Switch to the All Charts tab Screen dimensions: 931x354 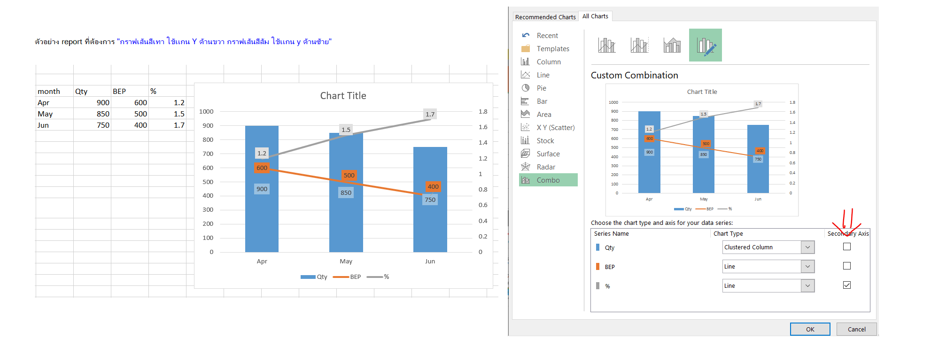(595, 16)
